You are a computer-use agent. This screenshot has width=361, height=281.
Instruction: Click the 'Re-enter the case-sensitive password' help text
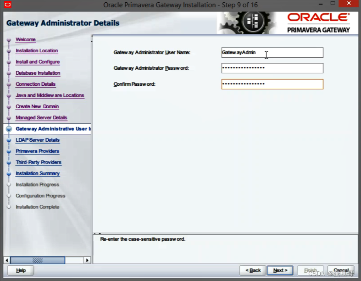point(143,239)
